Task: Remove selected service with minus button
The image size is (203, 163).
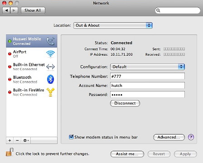Action: [17, 140]
